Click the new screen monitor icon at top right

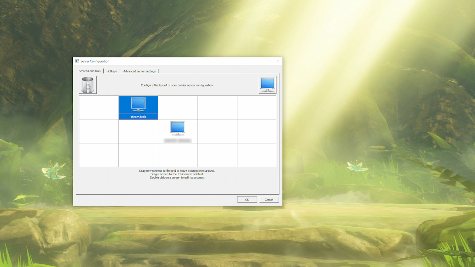pyautogui.click(x=267, y=85)
